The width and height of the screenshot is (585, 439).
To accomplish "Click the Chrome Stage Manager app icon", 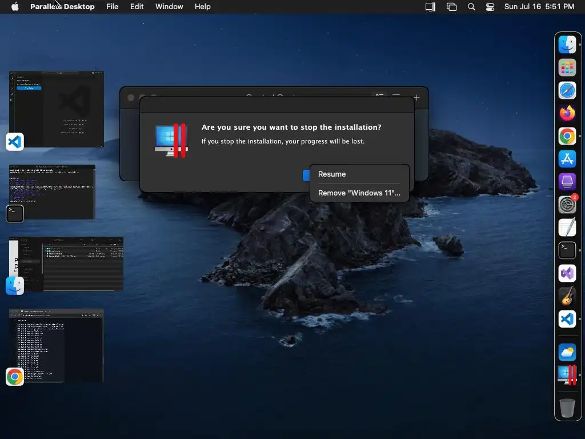I will coord(15,377).
